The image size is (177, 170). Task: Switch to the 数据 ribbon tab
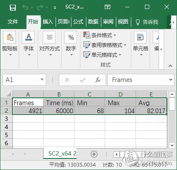pos(93,22)
